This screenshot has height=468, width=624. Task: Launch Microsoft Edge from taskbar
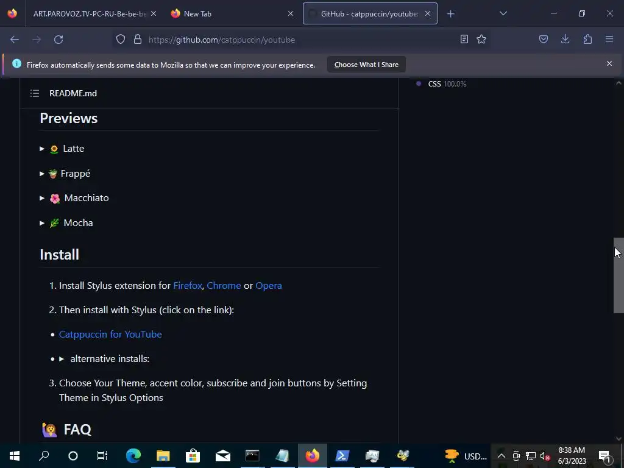pyautogui.click(x=133, y=456)
